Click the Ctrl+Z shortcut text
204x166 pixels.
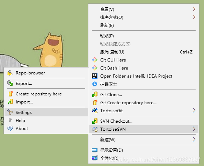[x=186, y=52]
